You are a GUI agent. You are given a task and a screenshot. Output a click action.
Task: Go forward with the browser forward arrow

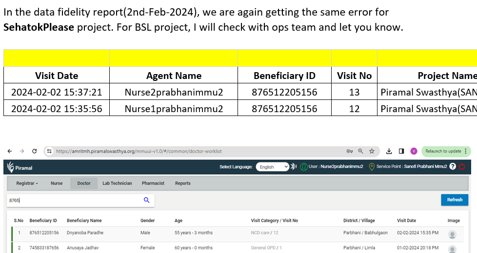22,151
